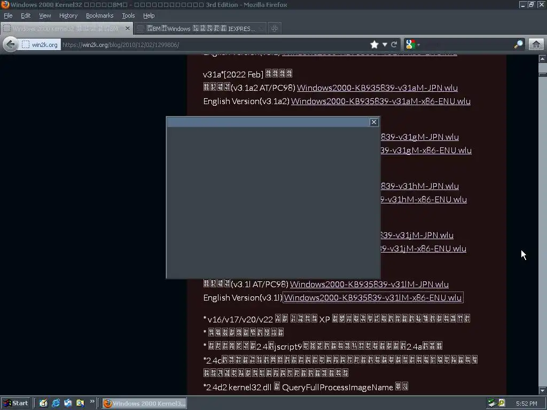The image size is (547, 410).
Task: Click the win2k.org site identity badge
Action: [x=40, y=45]
